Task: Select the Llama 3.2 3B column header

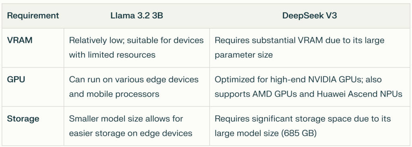Action: [x=137, y=16]
